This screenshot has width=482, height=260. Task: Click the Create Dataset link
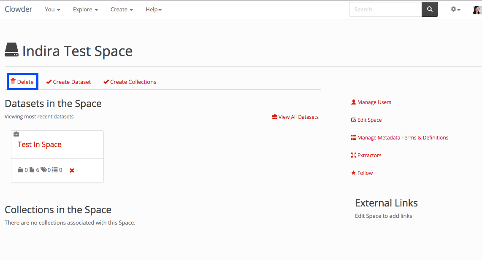[68, 82]
